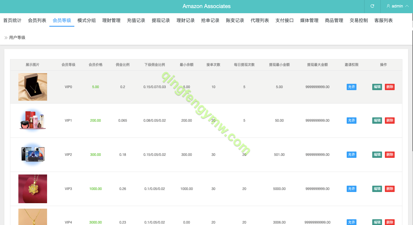Open the VIP3 gold pendant thumbnail
The width and height of the screenshot is (413, 225).
click(x=33, y=189)
